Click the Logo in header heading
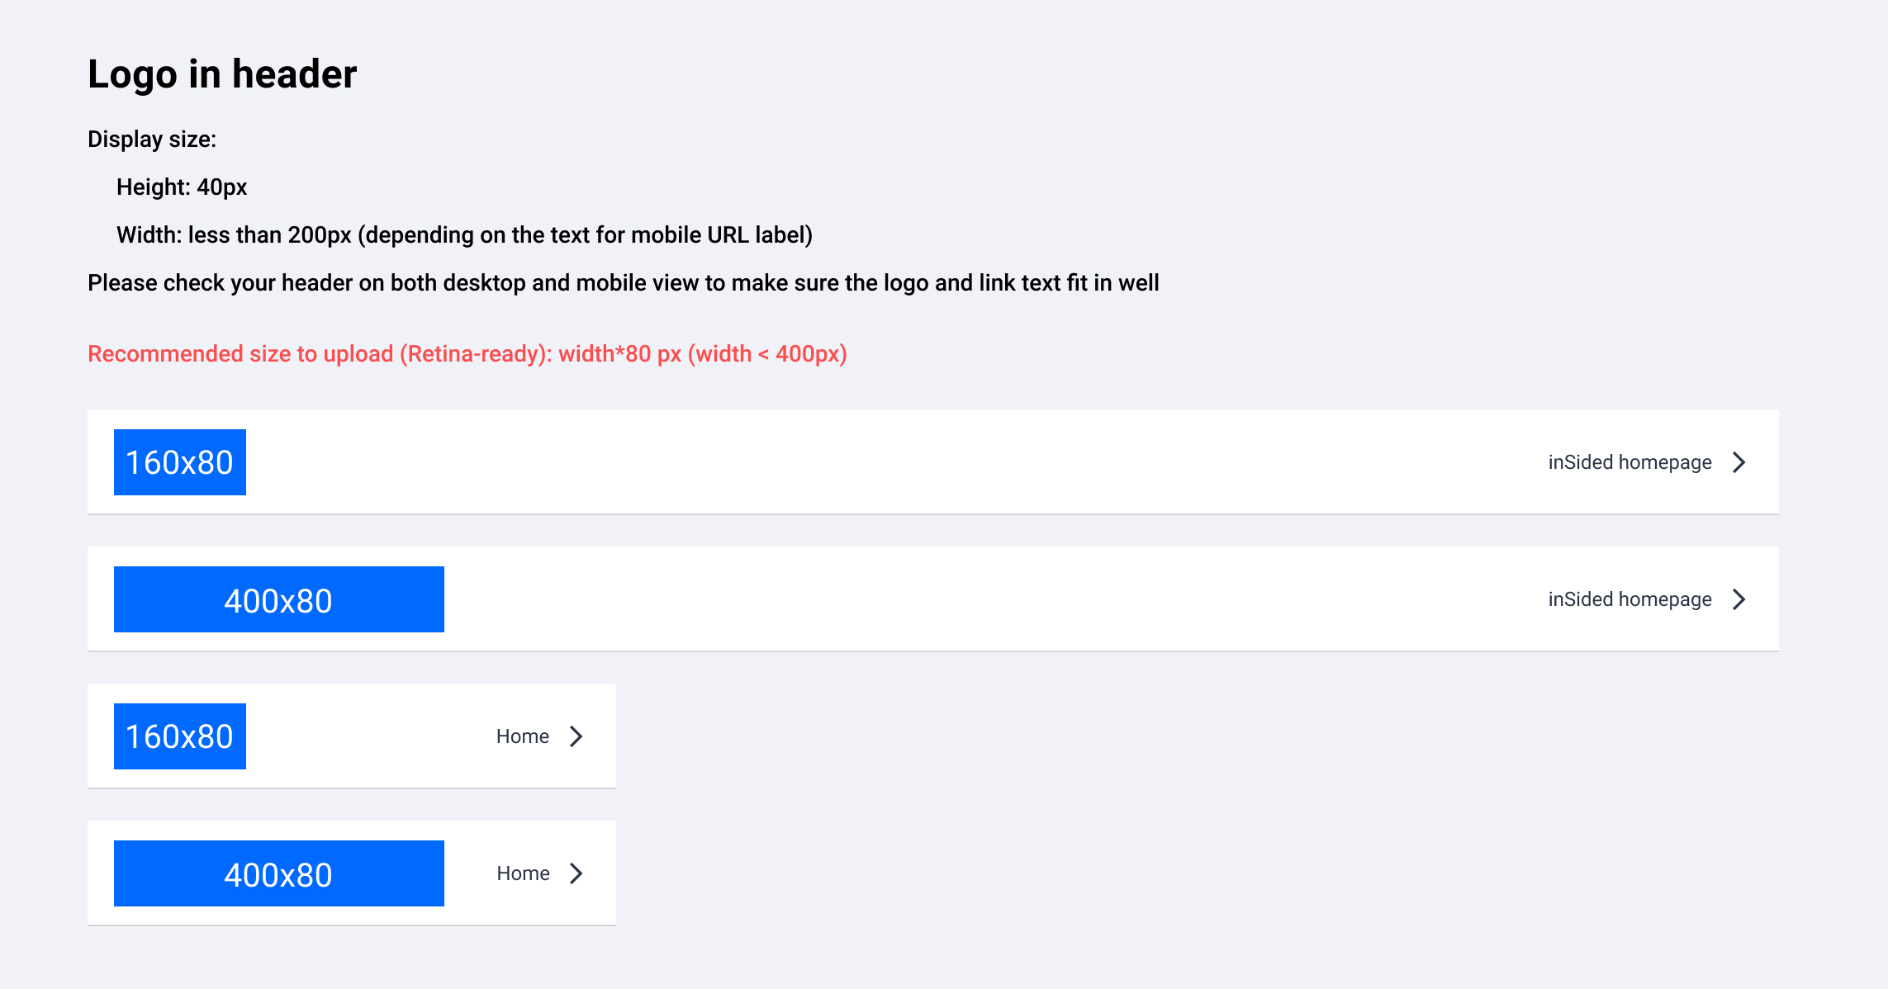 (222, 74)
